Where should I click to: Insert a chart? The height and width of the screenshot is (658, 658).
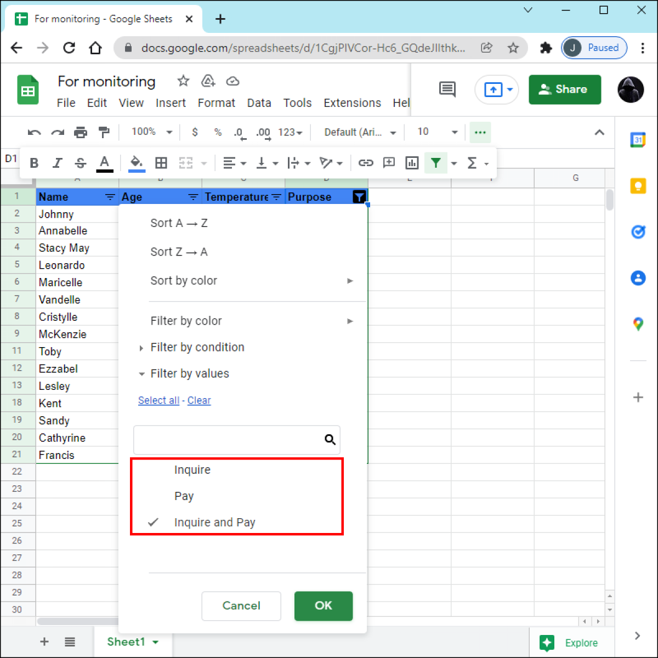click(412, 163)
